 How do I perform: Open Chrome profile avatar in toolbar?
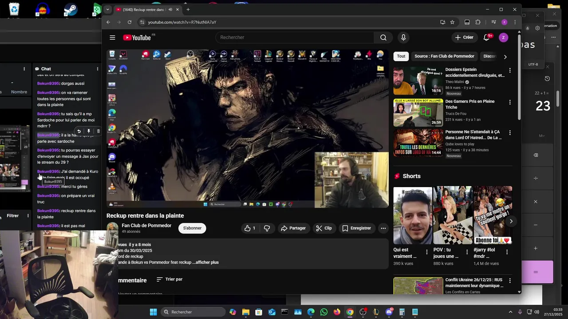pos(504,22)
